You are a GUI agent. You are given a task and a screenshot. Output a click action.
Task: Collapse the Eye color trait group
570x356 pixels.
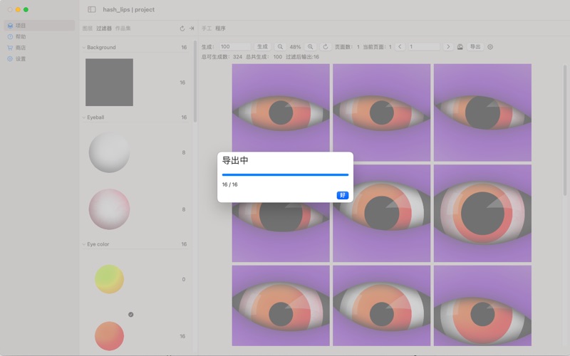83,244
